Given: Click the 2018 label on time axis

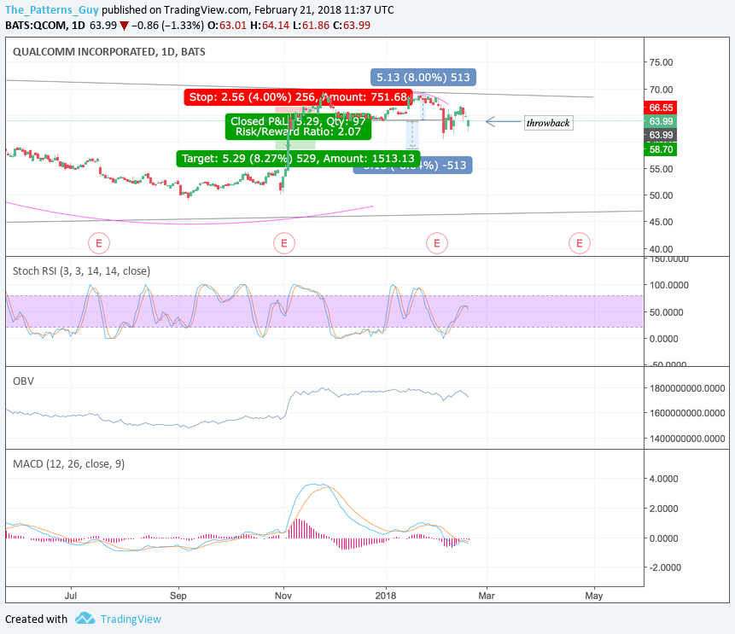Looking at the screenshot, I should click(385, 596).
